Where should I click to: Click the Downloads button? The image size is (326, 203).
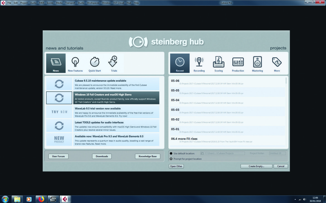click(102, 156)
